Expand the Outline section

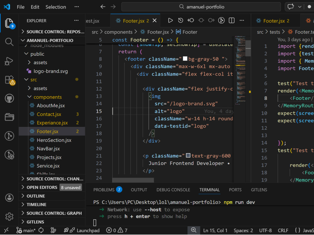(52, 196)
